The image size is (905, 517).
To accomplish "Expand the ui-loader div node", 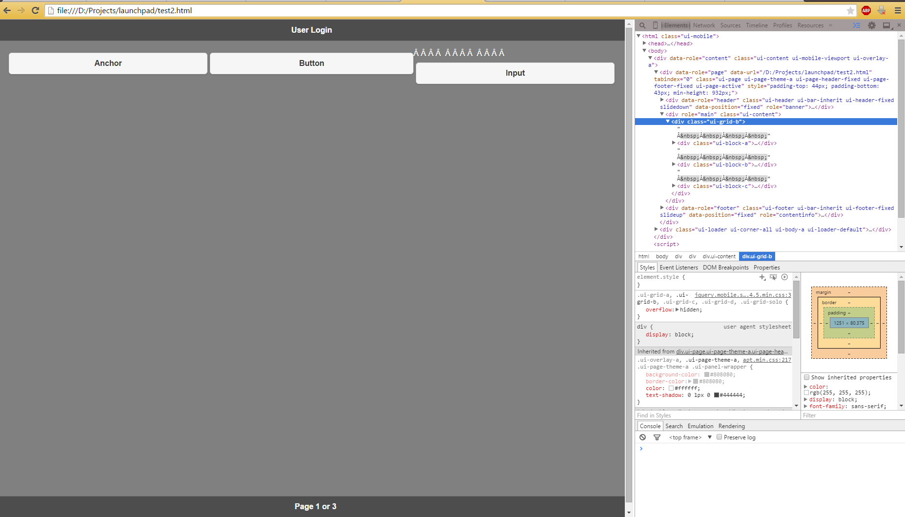I will [656, 229].
